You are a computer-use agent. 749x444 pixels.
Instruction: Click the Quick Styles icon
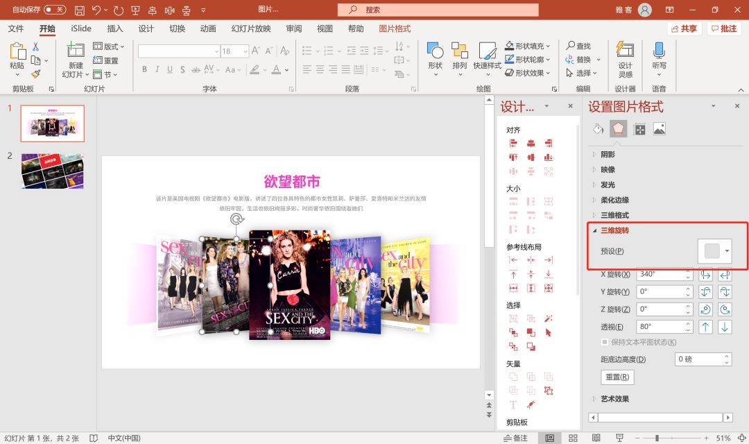(488, 51)
